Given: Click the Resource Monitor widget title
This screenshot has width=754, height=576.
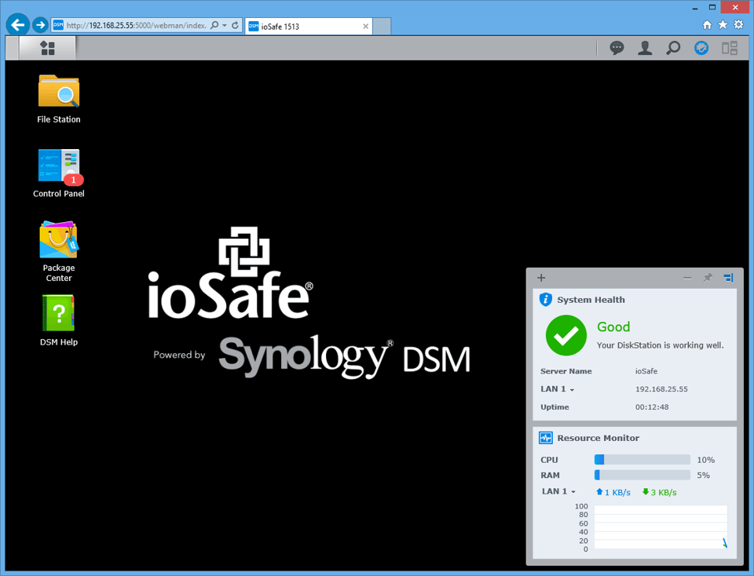Looking at the screenshot, I should pos(598,438).
